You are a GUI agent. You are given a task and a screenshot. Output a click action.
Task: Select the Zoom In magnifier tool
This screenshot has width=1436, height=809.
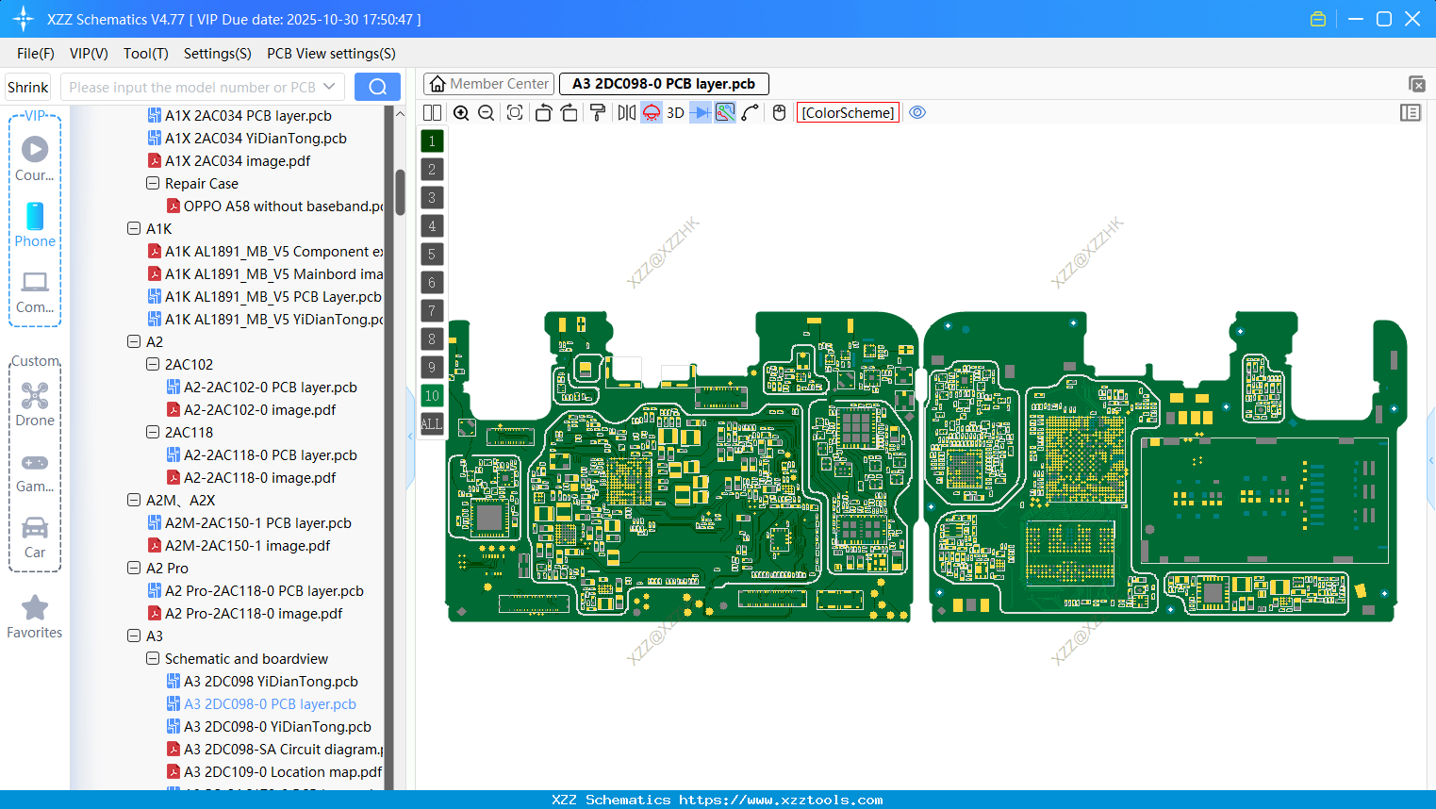click(461, 112)
